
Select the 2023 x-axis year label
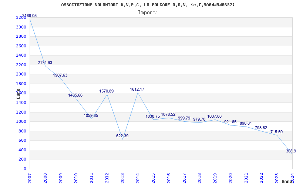click(x=277, y=178)
